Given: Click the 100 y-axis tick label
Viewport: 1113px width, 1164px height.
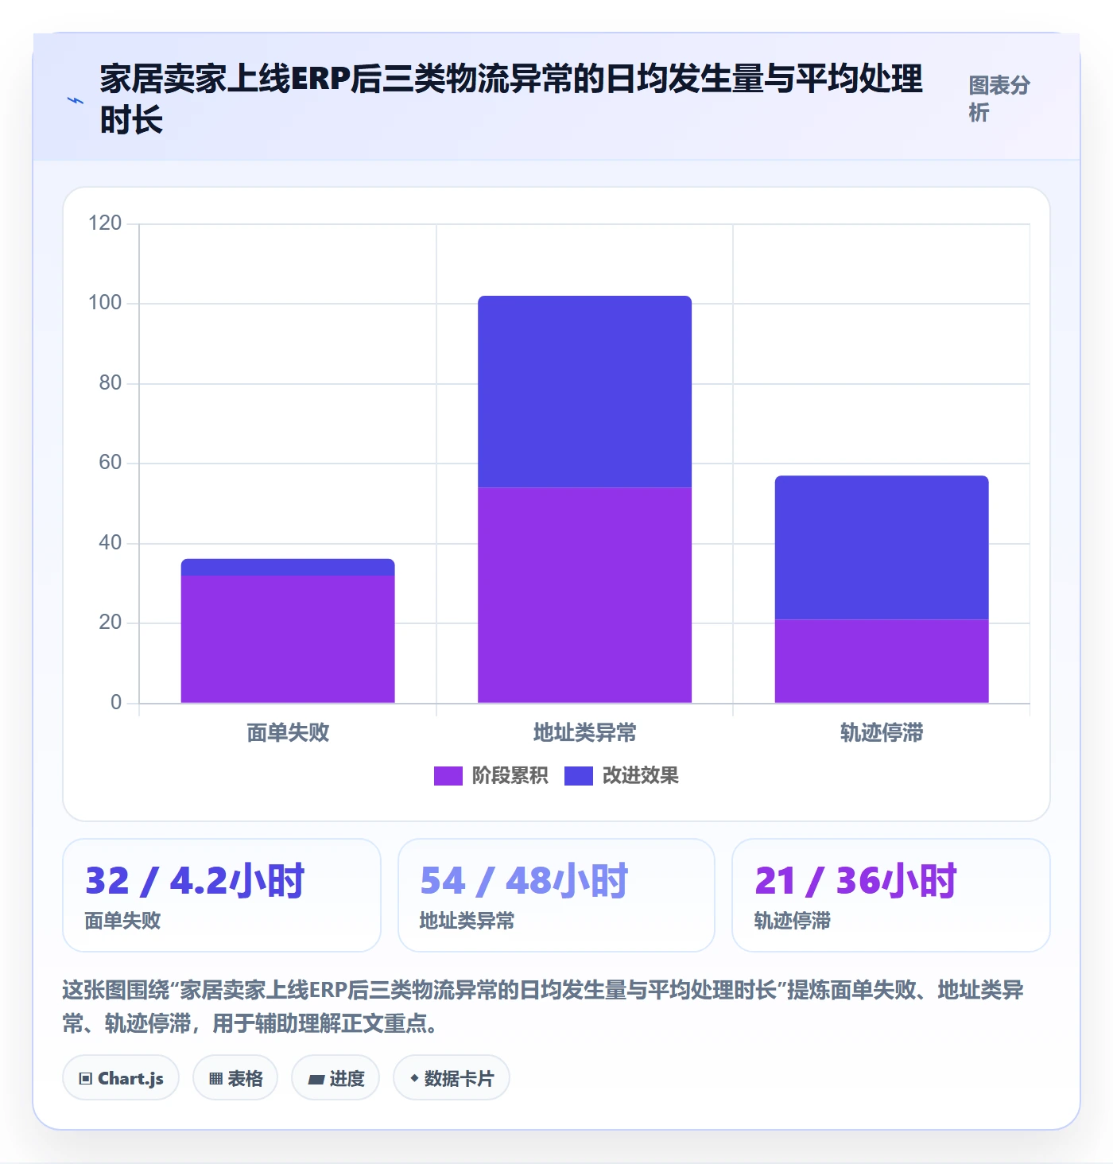Looking at the screenshot, I should 105,302.
